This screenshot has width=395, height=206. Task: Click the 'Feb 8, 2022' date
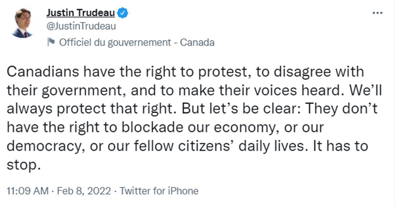[84, 191]
